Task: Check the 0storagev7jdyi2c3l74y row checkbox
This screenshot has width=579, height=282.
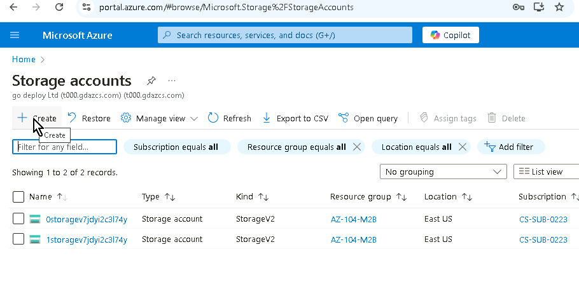Action: 18,219
